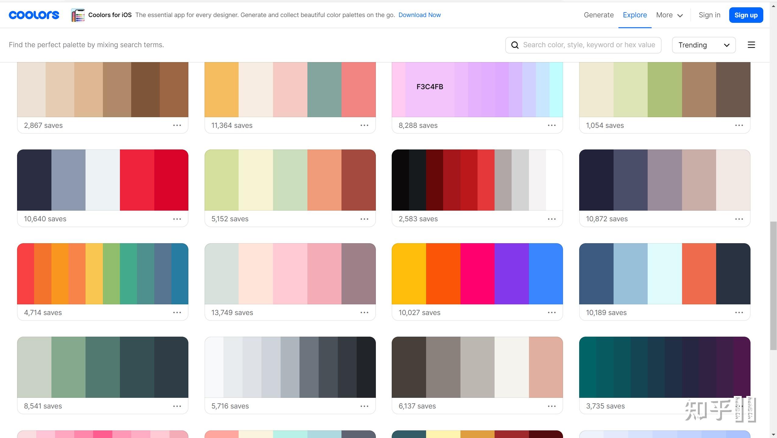Open the hamburger menu beside the Trending dropdown
Image resolution: width=777 pixels, height=438 pixels.
[751, 45]
